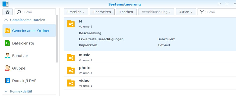Collapse the Gemeinsame Dateien section
Screen dimensions: 236x96
tap(6, 20)
